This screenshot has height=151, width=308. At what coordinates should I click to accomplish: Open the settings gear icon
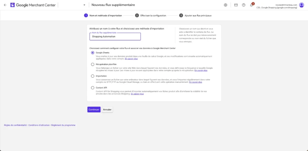pos(226,5)
